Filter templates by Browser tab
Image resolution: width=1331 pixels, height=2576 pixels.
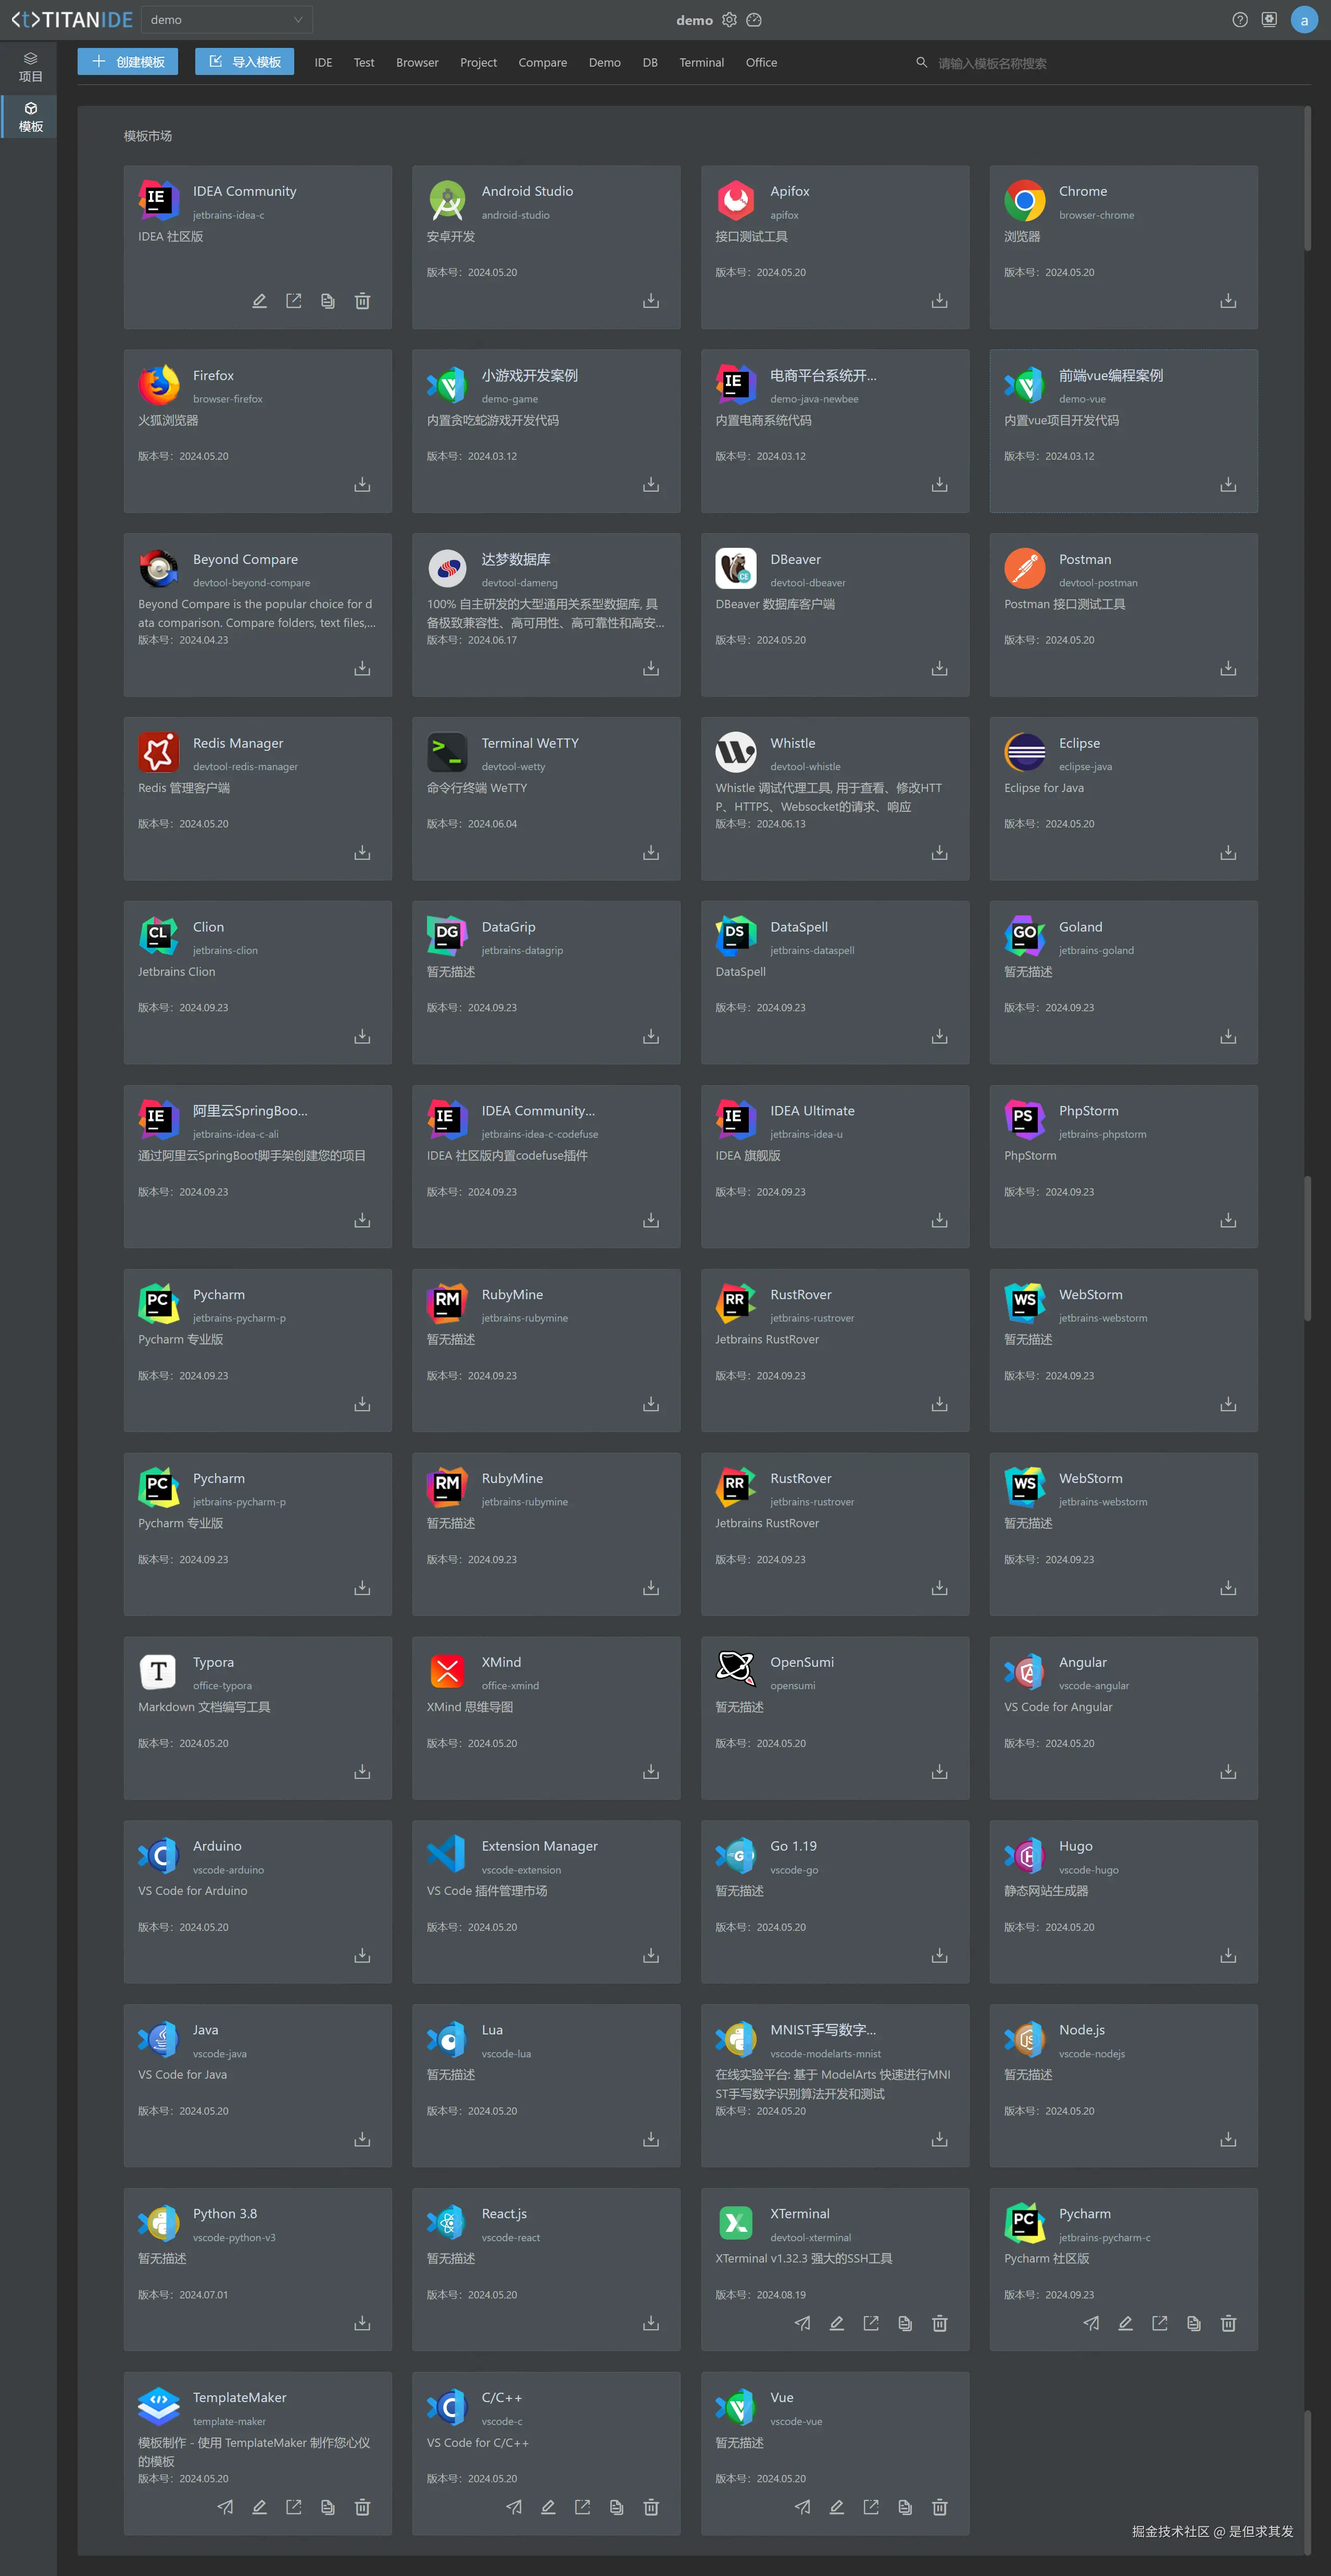(417, 63)
